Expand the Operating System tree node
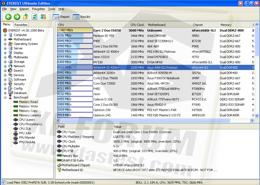Screen dimensions: 260x185 pyautogui.click(x=5, y=44)
